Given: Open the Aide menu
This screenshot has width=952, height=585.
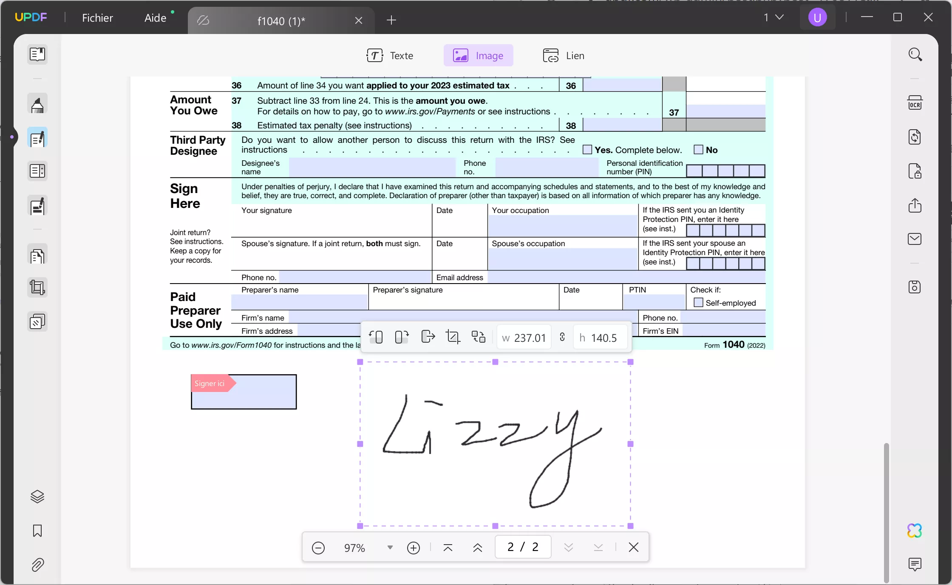Looking at the screenshot, I should [154, 17].
